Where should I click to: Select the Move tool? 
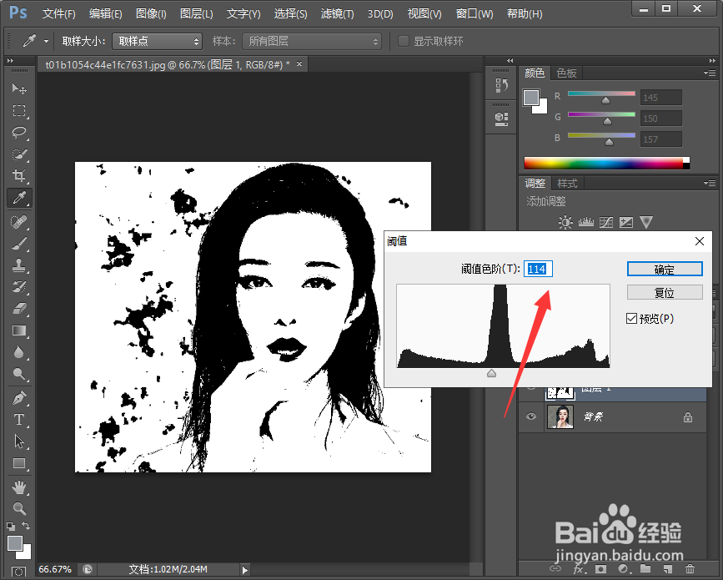coord(19,88)
